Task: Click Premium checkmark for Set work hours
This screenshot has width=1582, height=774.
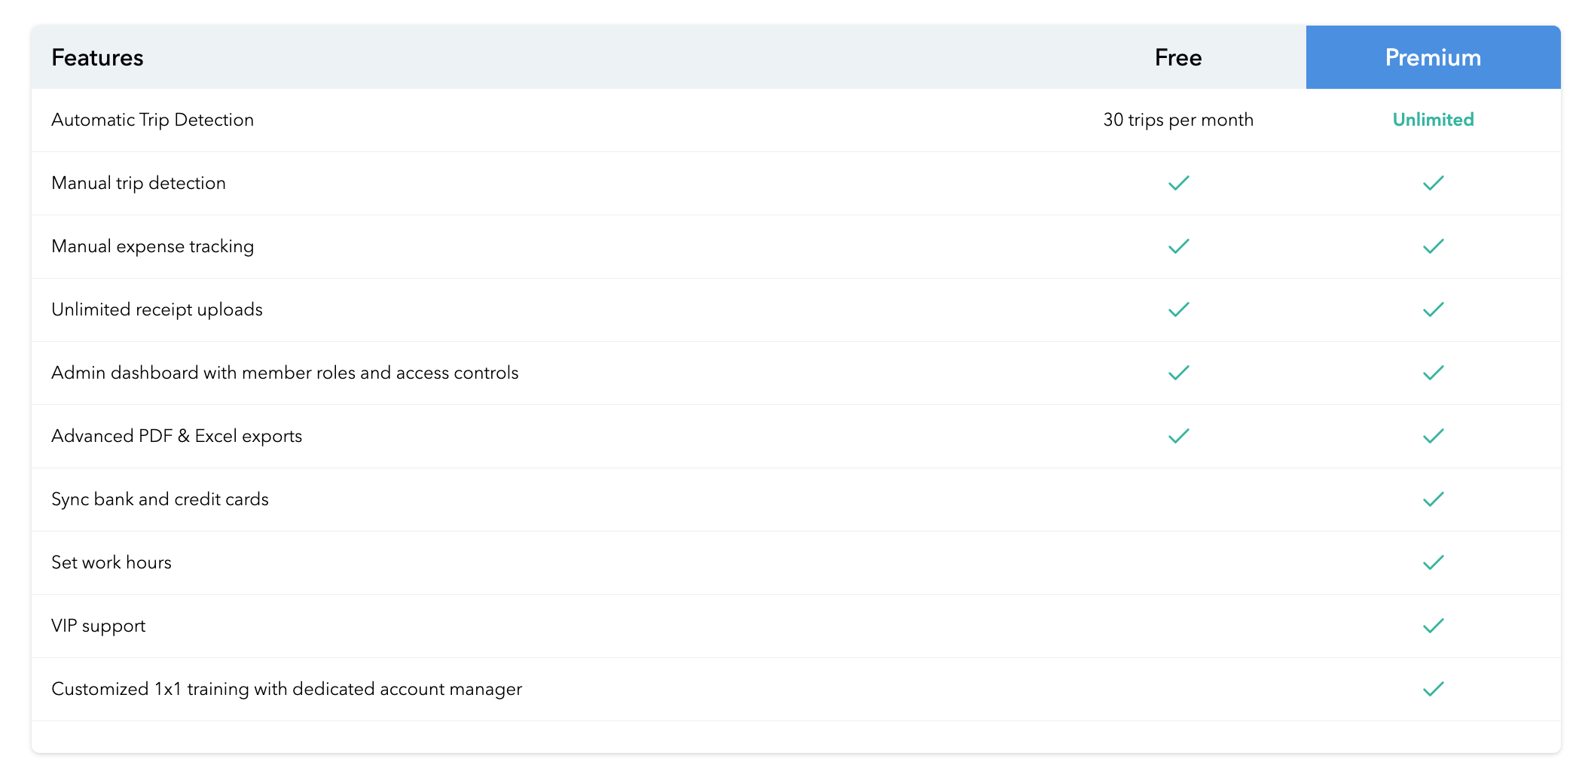Action: (x=1433, y=562)
